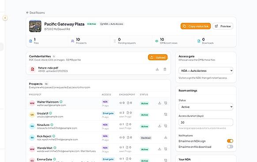Open the room Status dropdown
The height and width of the screenshot is (162, 257).
coord(206,107)
